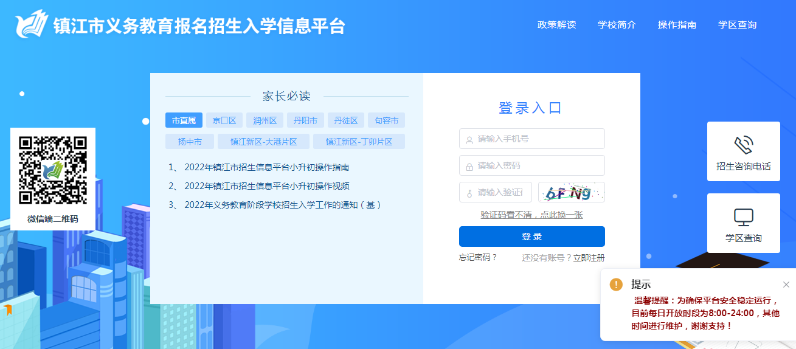Screen dimensions: 796x349
Task: Switch to the 丹阳市 tab
Action: coord(305,120)
